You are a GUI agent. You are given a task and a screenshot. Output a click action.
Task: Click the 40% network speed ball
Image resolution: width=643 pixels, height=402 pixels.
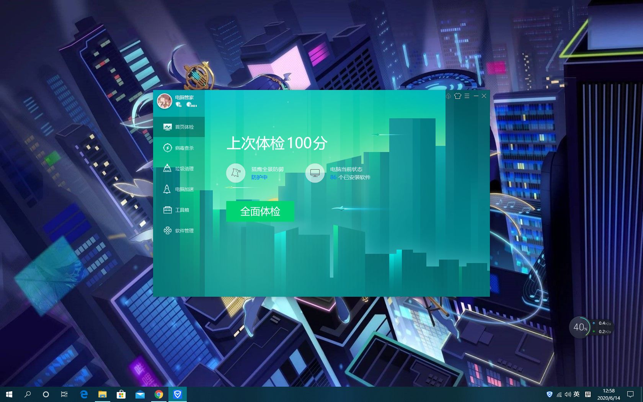click(580, 327)
